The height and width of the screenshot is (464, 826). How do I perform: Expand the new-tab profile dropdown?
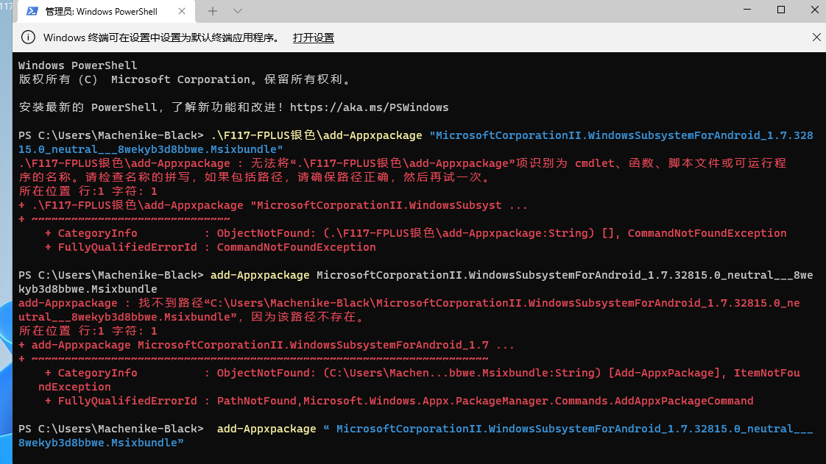point(238,11)
